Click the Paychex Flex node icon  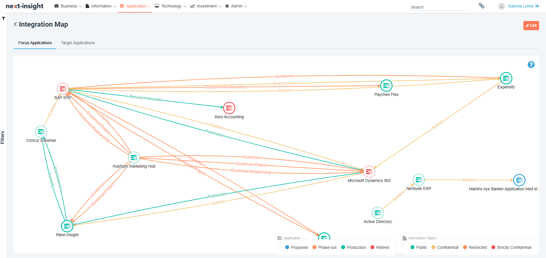[386, 86]
